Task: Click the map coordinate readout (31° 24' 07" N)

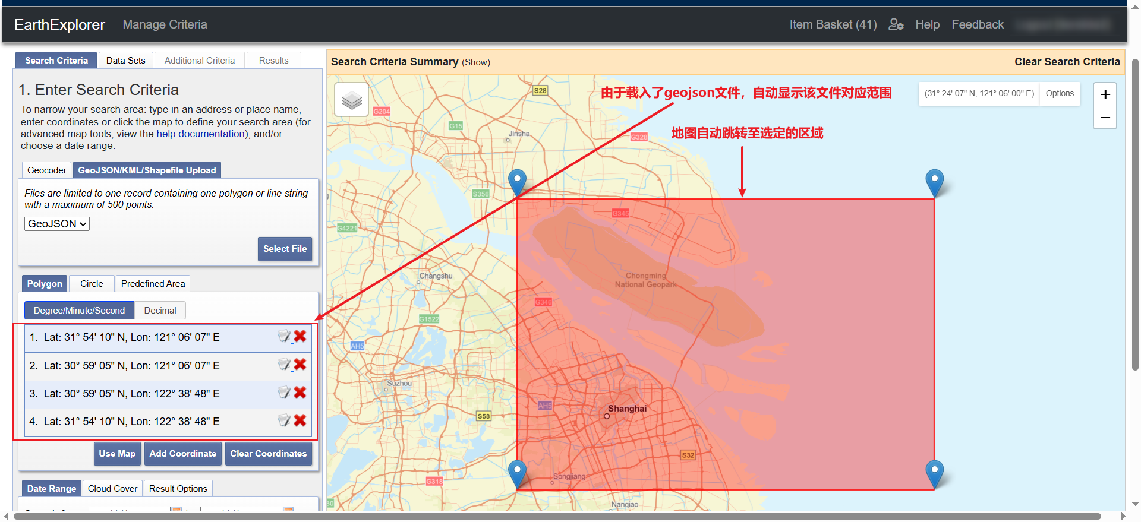Action: click(979, 93)
